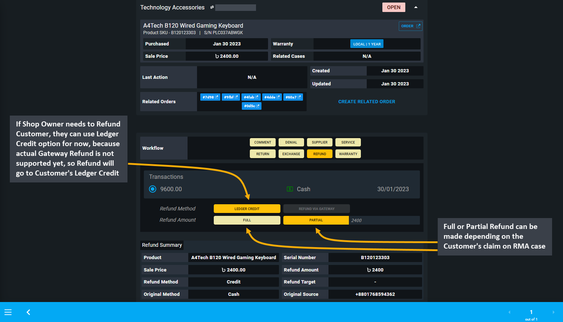Click the Cash payment icon

[290, 189]
